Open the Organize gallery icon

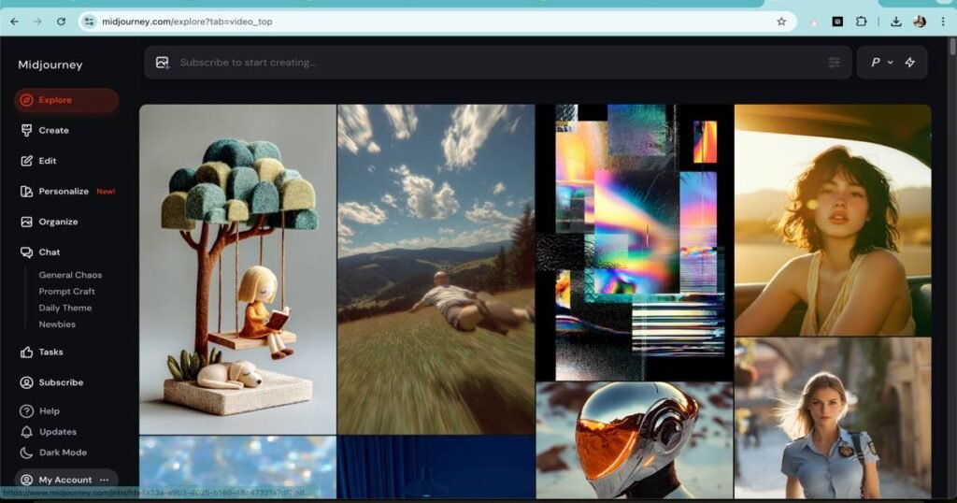27,223
